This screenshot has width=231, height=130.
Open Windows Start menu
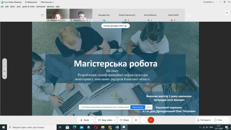(3, 127)
